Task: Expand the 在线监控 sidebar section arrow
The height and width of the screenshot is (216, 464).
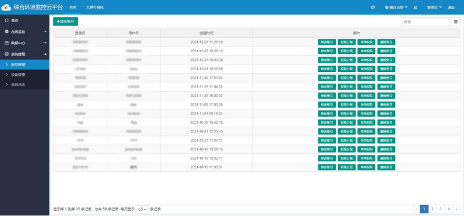Action: coord(45,31)
